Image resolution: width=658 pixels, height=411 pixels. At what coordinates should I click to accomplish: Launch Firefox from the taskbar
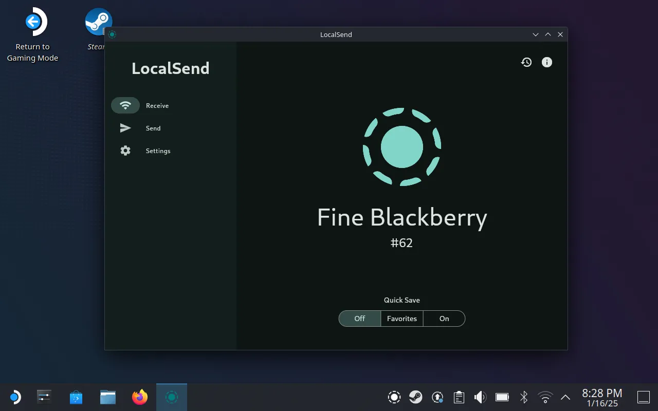140,397
